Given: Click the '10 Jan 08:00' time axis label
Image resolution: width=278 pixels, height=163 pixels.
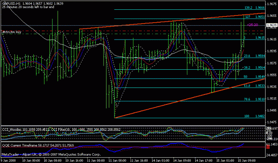Looking at the screenshot, I should pos(52,160).
